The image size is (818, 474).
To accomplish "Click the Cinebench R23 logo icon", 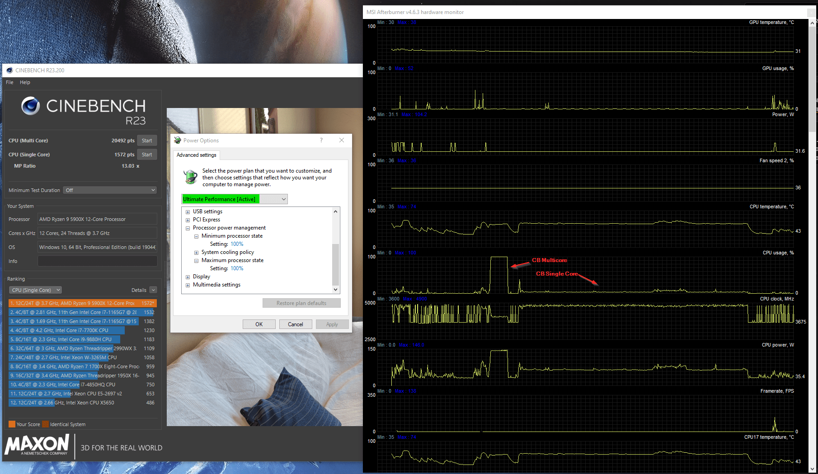I will (x=31, y=106).
